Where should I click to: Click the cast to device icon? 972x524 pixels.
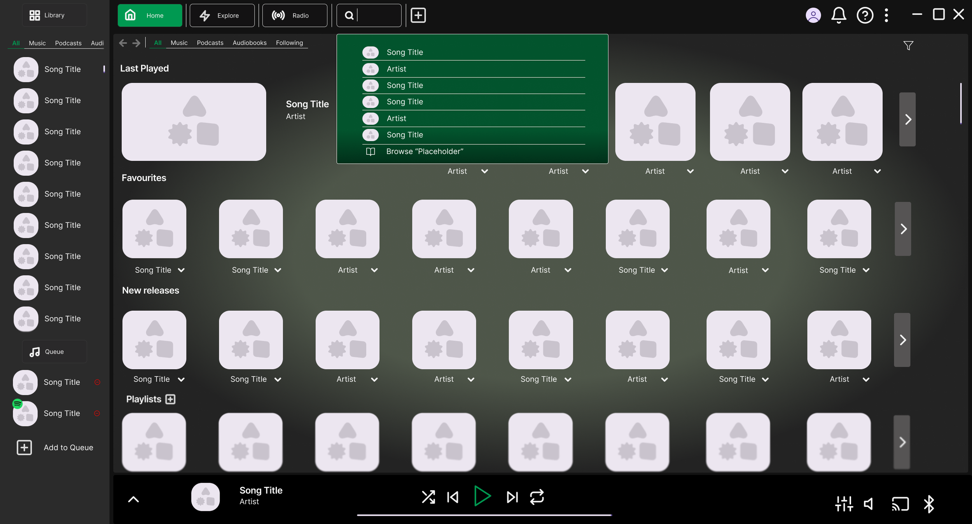click(900, 504)
